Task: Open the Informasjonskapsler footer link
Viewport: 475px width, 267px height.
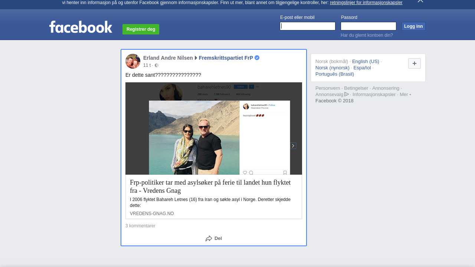Action: 374,95
